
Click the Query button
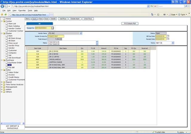(35, 19)
